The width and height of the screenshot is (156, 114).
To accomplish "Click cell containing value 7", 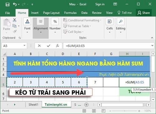I will pyautogui.click(x=95, y=82).
